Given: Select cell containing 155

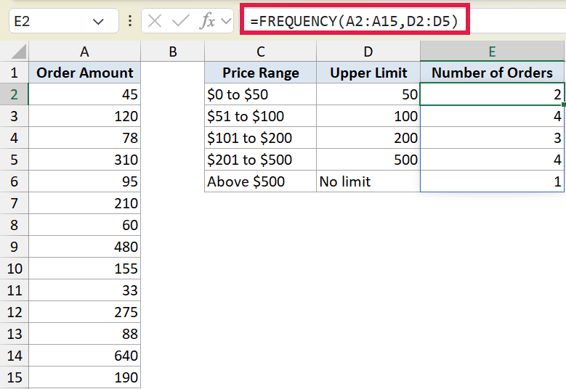Looking at the screenshot, I should pyautogui.click(x=84, y=269).
